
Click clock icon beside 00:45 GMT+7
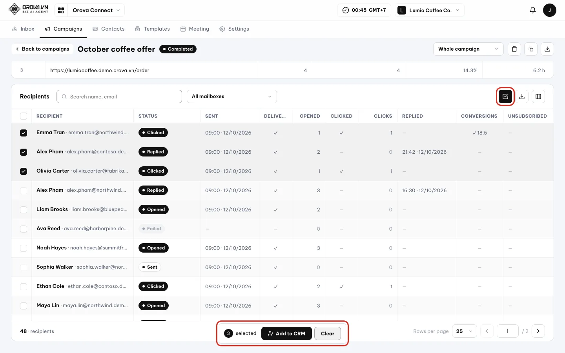point(345,10)
